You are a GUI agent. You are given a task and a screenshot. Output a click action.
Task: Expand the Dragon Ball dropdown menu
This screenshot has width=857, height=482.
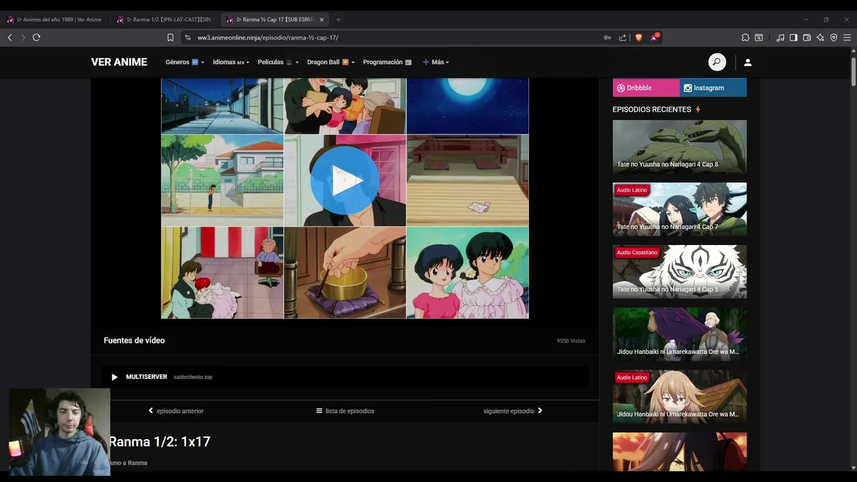tap(331, 62)
